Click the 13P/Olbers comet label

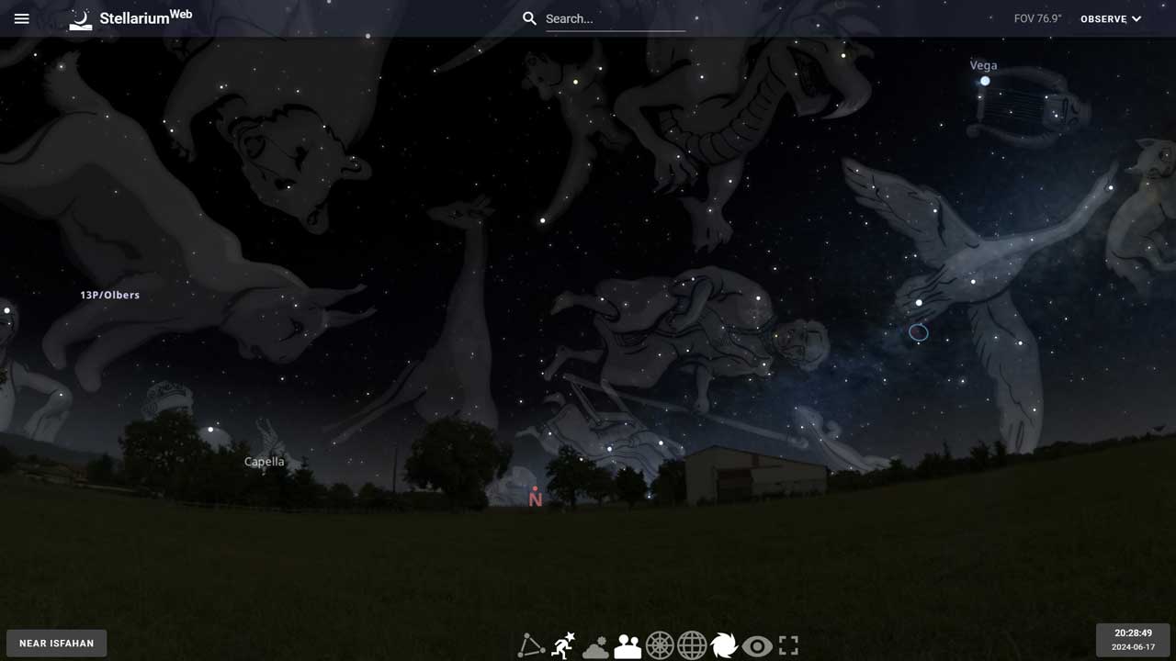click(x=109, y=295)
